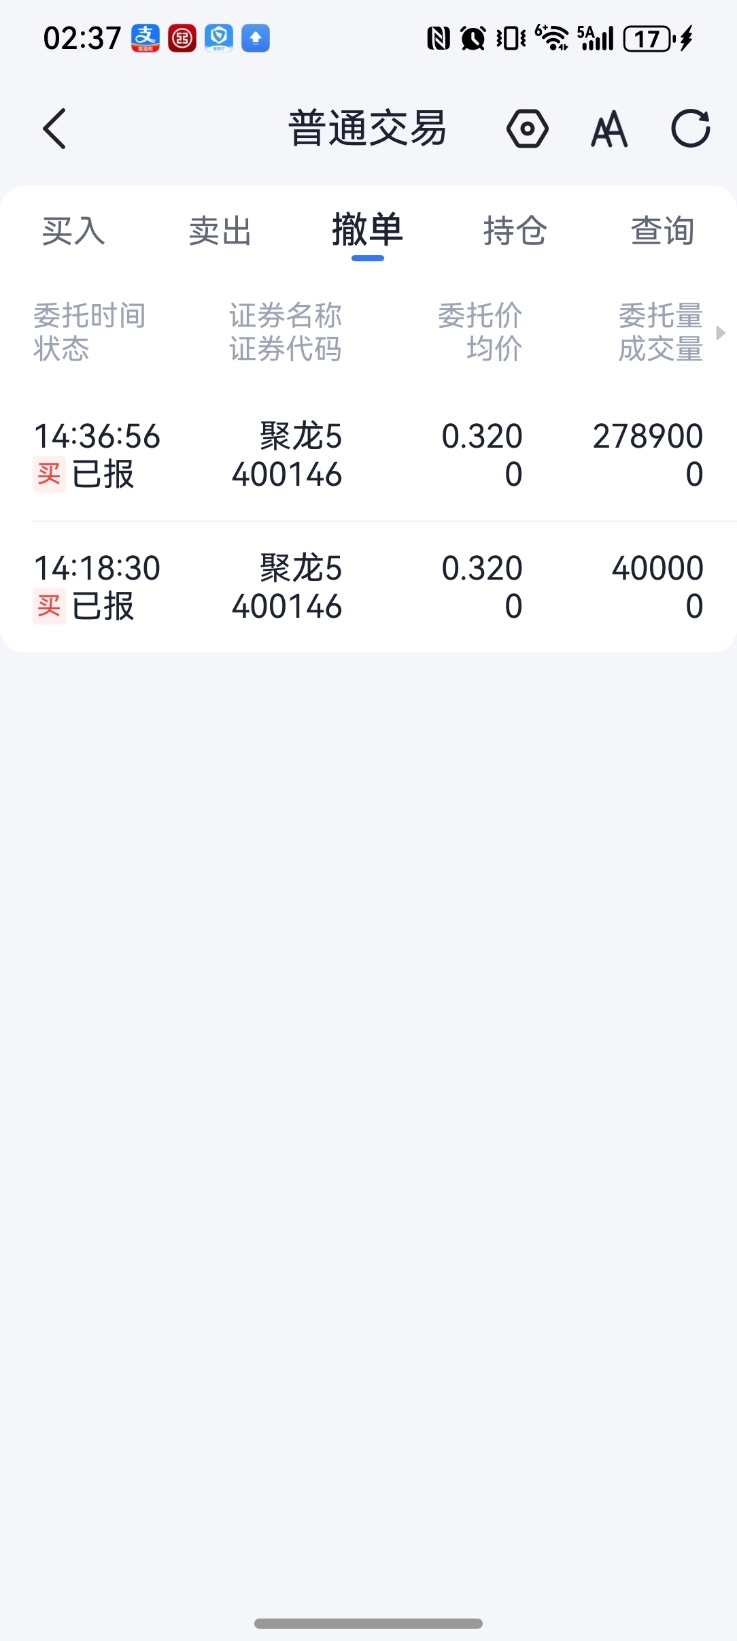Tap the bottom home gesture bar
This screenshot has width=737, height=1641.
(368, 1623)
